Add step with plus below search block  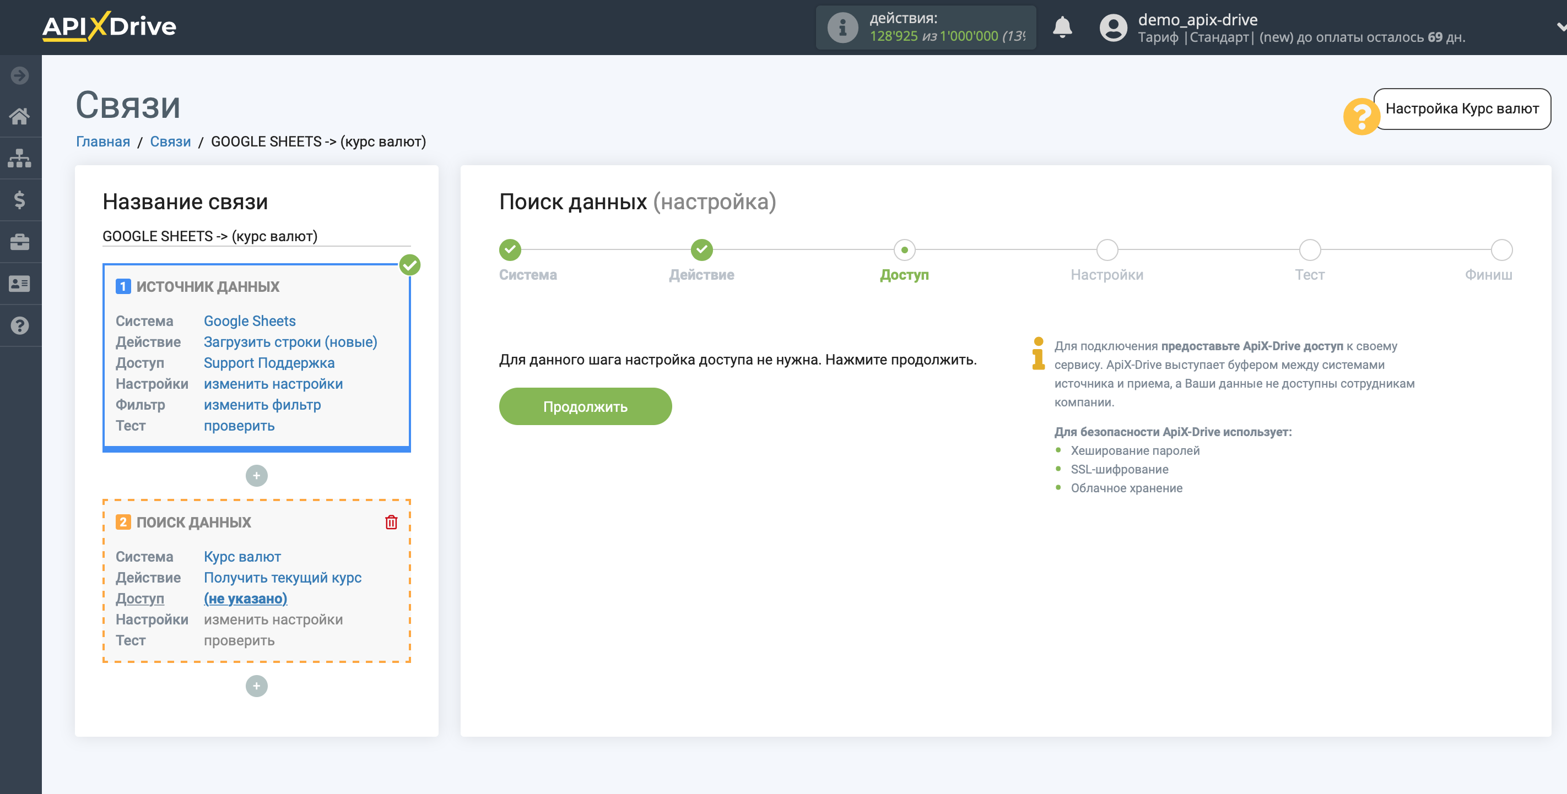coord(256,687)
